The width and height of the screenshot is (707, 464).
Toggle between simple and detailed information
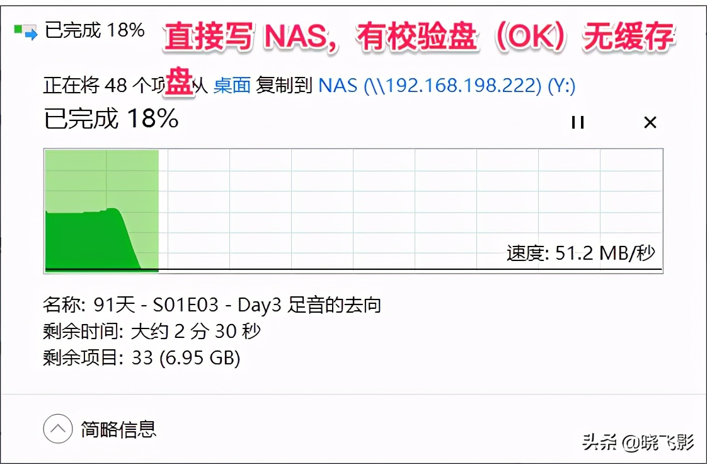[58, 428]
